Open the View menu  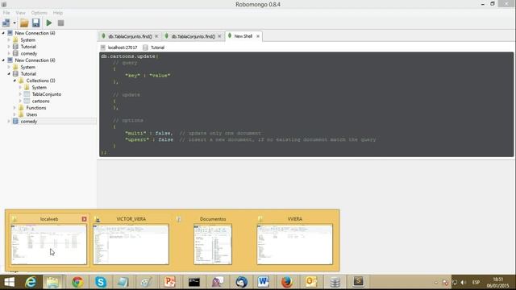click(x=20, y=13)
